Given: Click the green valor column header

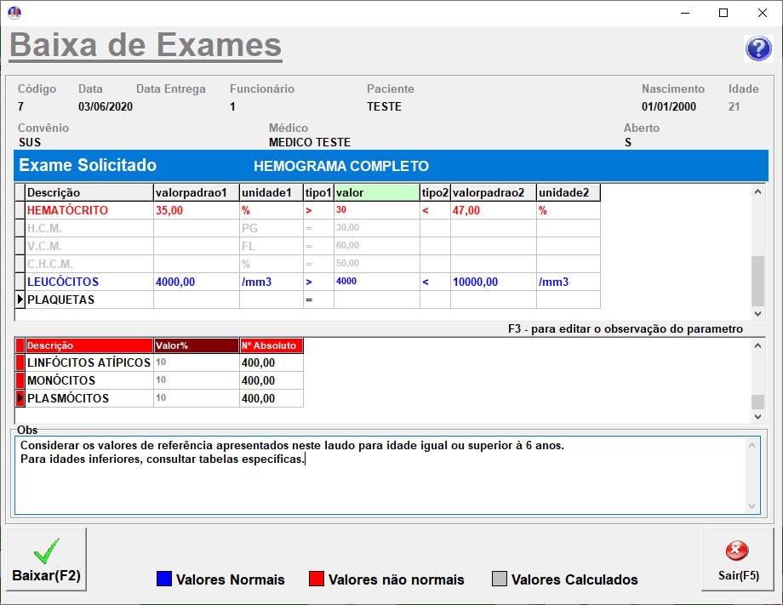Looking at the screenshot, I should 376,192.
